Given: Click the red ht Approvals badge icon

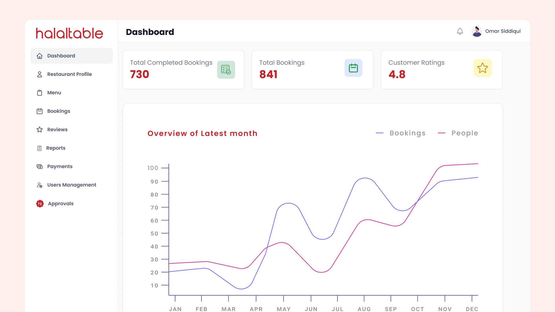Looking at the screenshot, I should (40, 204).
